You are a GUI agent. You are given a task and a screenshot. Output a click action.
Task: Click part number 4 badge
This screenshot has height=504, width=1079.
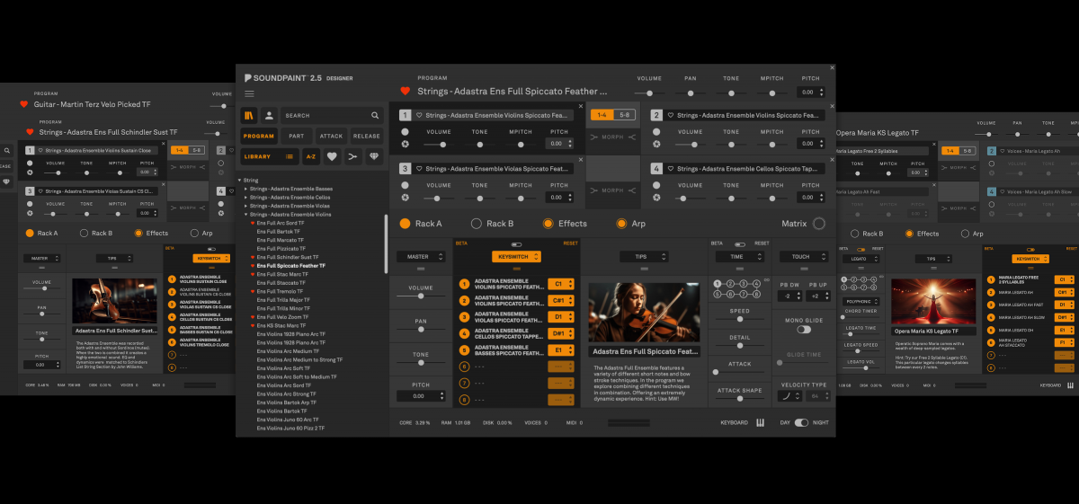[x=657, y=168]
